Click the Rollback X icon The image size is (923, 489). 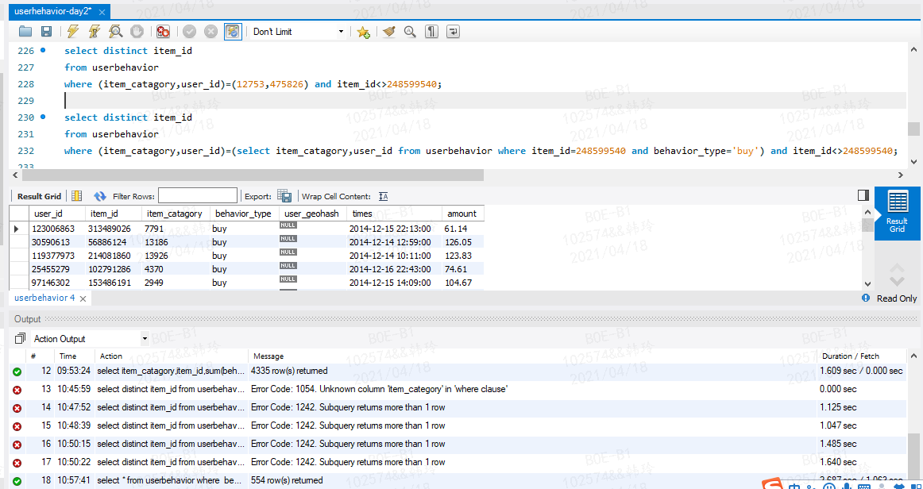point(210,32)
